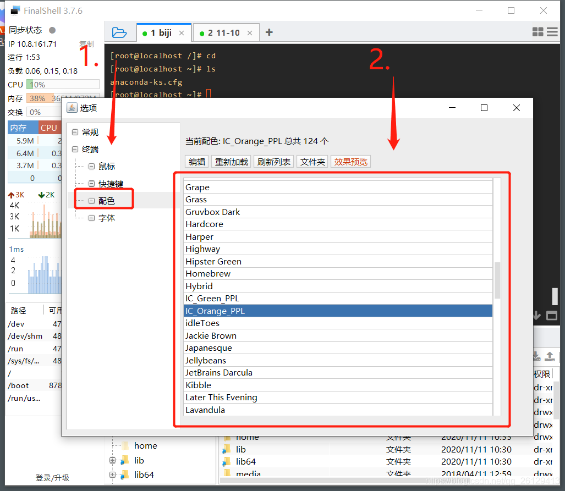Expand the lib folder tree node
This screenshot has height=491, width=565.
click(112, 460)
